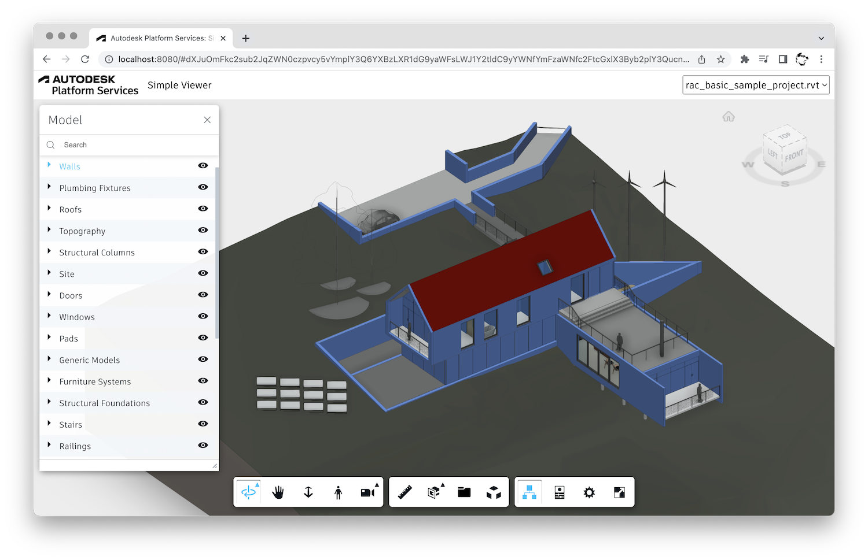Click the FRONT face of the ViewCube
Screen dimensions: 868x560
[794, 154]
